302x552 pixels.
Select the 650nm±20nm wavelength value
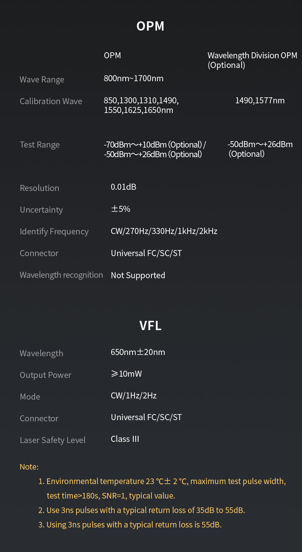coord(138,352)
